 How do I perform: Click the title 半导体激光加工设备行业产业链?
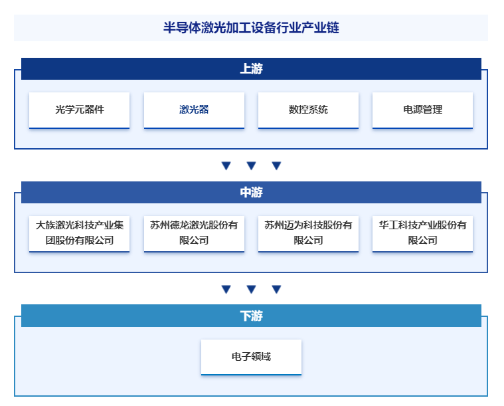click(251, 28)
